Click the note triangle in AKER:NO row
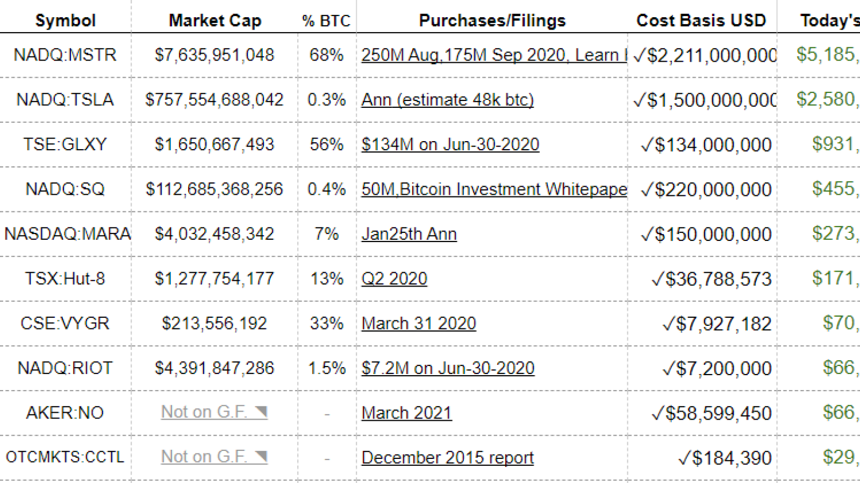The image size is (860, 483). [261, 412]
